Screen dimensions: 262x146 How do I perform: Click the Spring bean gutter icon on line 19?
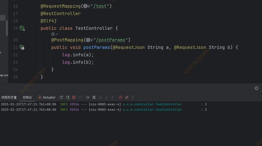click(22, 28)
